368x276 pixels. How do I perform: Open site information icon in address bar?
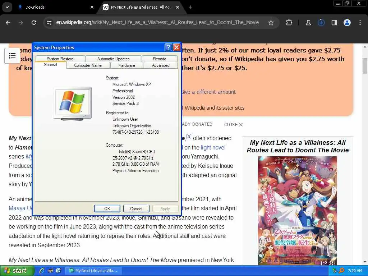[x=49, y=23]
